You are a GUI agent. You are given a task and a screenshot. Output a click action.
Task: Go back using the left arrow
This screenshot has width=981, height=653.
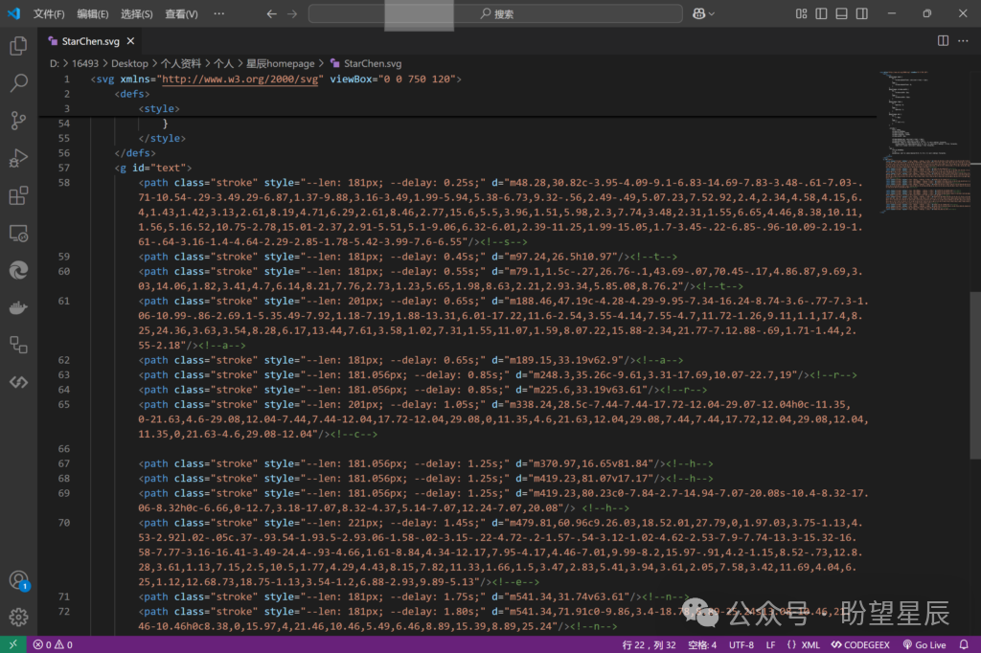coord(271,13)
